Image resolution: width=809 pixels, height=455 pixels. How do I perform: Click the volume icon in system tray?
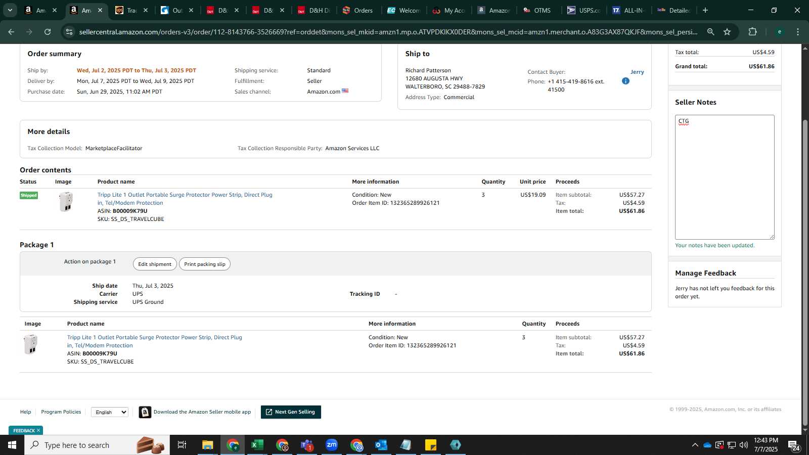[744, 445]
